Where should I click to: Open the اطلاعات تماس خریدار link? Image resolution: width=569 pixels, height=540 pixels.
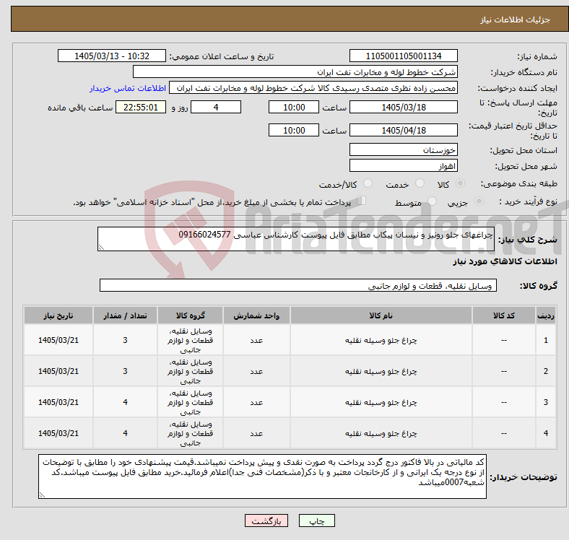128,88
